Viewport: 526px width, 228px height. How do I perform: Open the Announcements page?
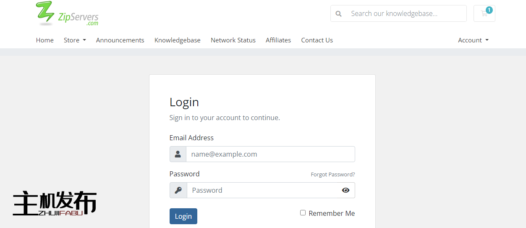[x=120, y=40]
